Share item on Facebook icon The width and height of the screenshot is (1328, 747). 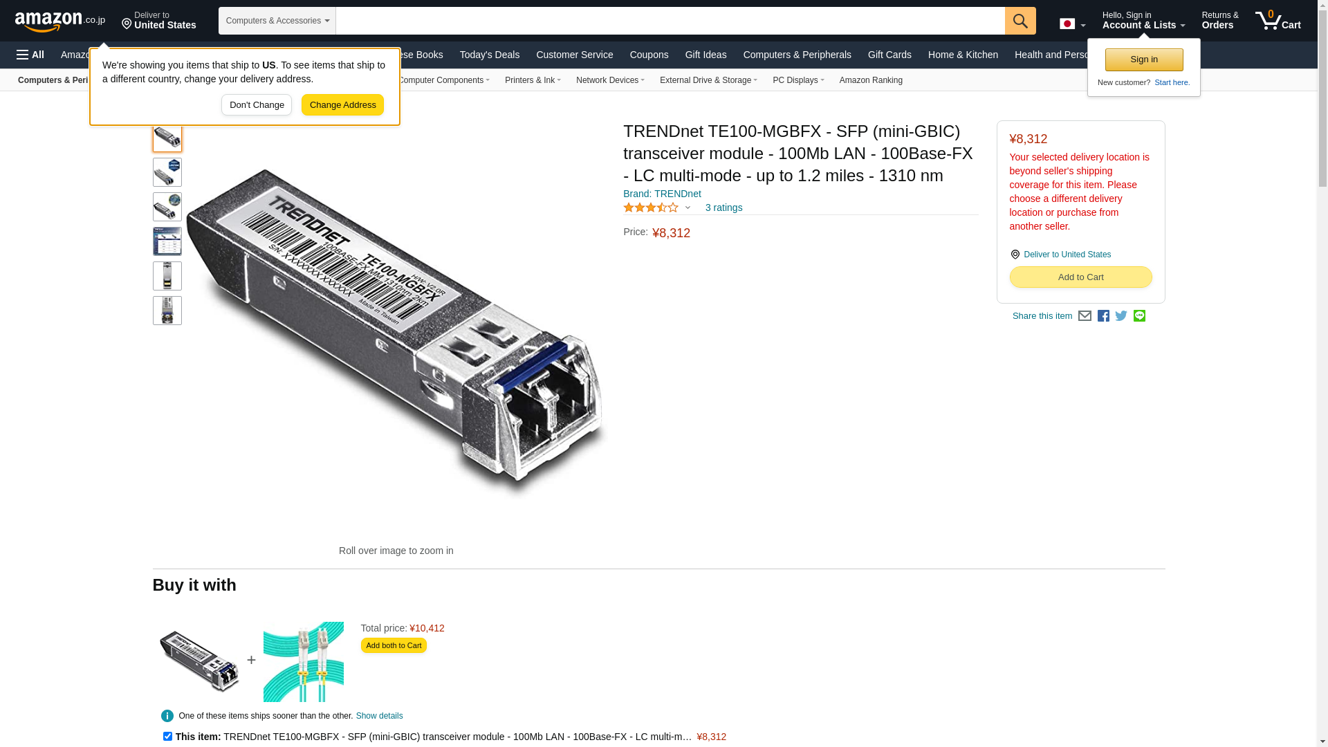click(1103, 316)
